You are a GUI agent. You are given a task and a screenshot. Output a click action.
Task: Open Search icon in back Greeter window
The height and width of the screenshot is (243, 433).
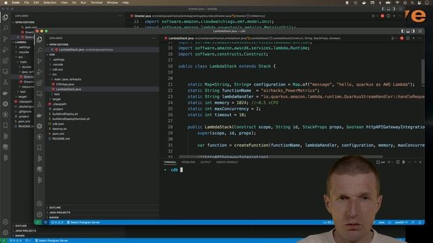[x=5, y=28]
